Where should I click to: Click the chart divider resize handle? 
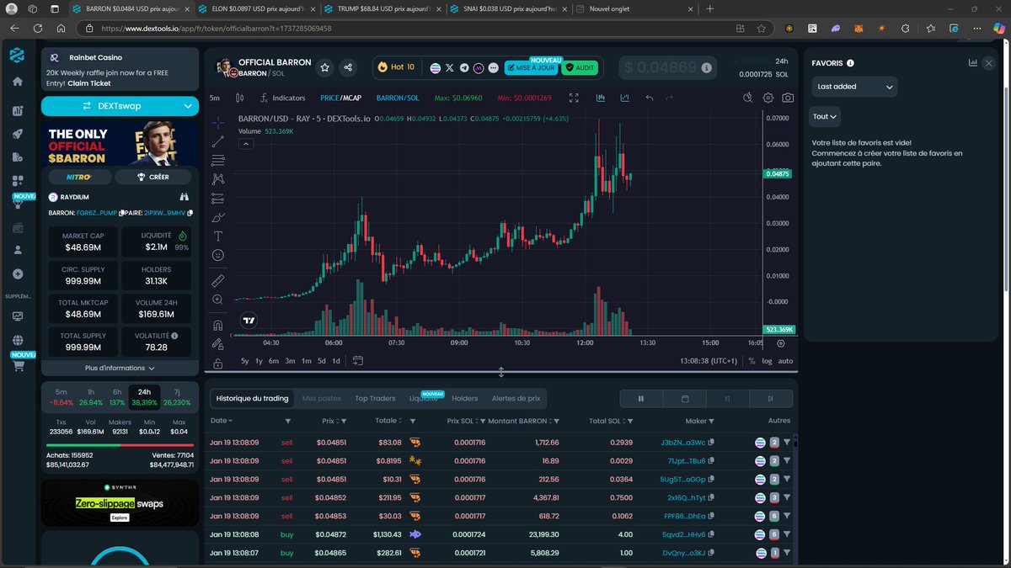click(501, 372)
